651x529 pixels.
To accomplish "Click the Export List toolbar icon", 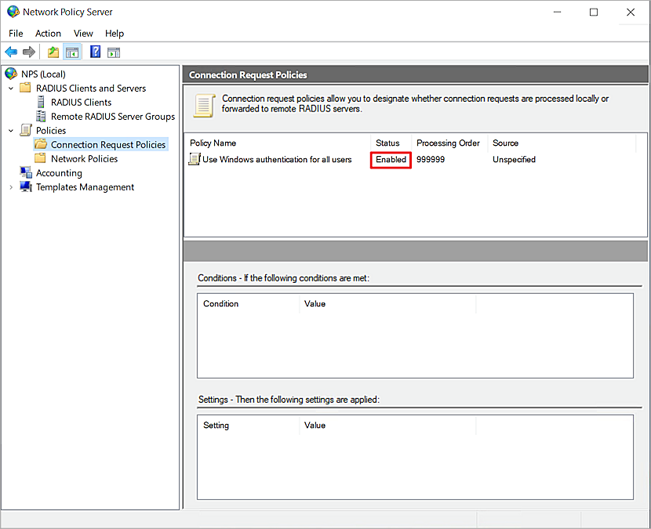I will click(x=53, y=52).
